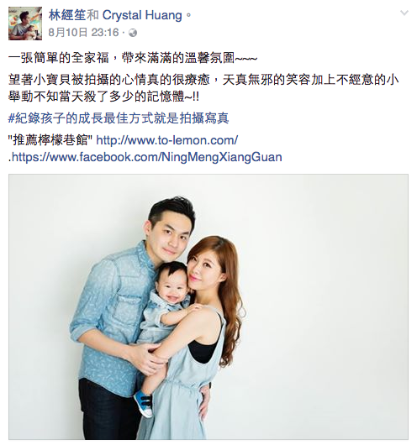Open the www.to-lemon.com website link
This screenshot has height=445, width=417.
tap(167, 140)
